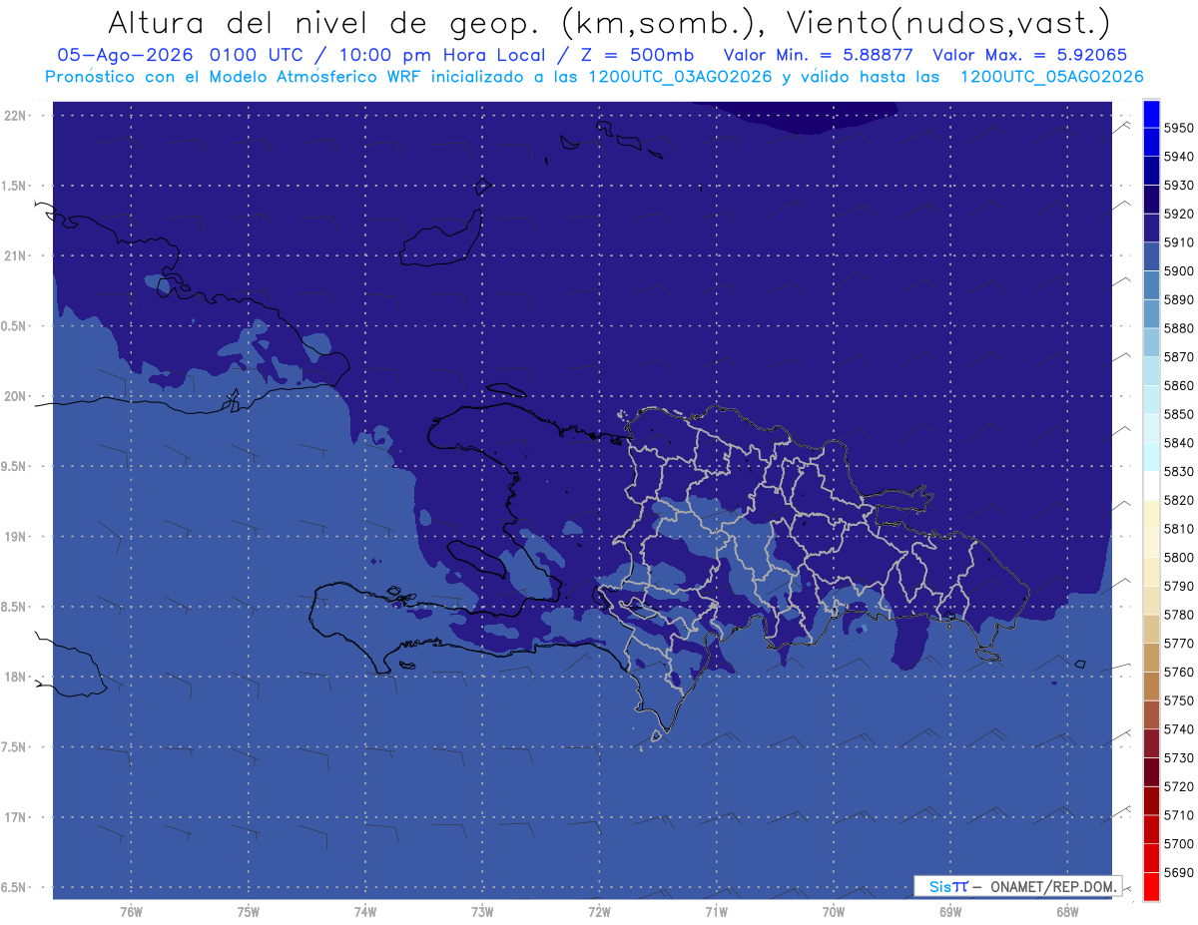Click the color swatch between 5900 and 5910
The height and width of the screenshot is (925, 1198).
[1151, 256]
